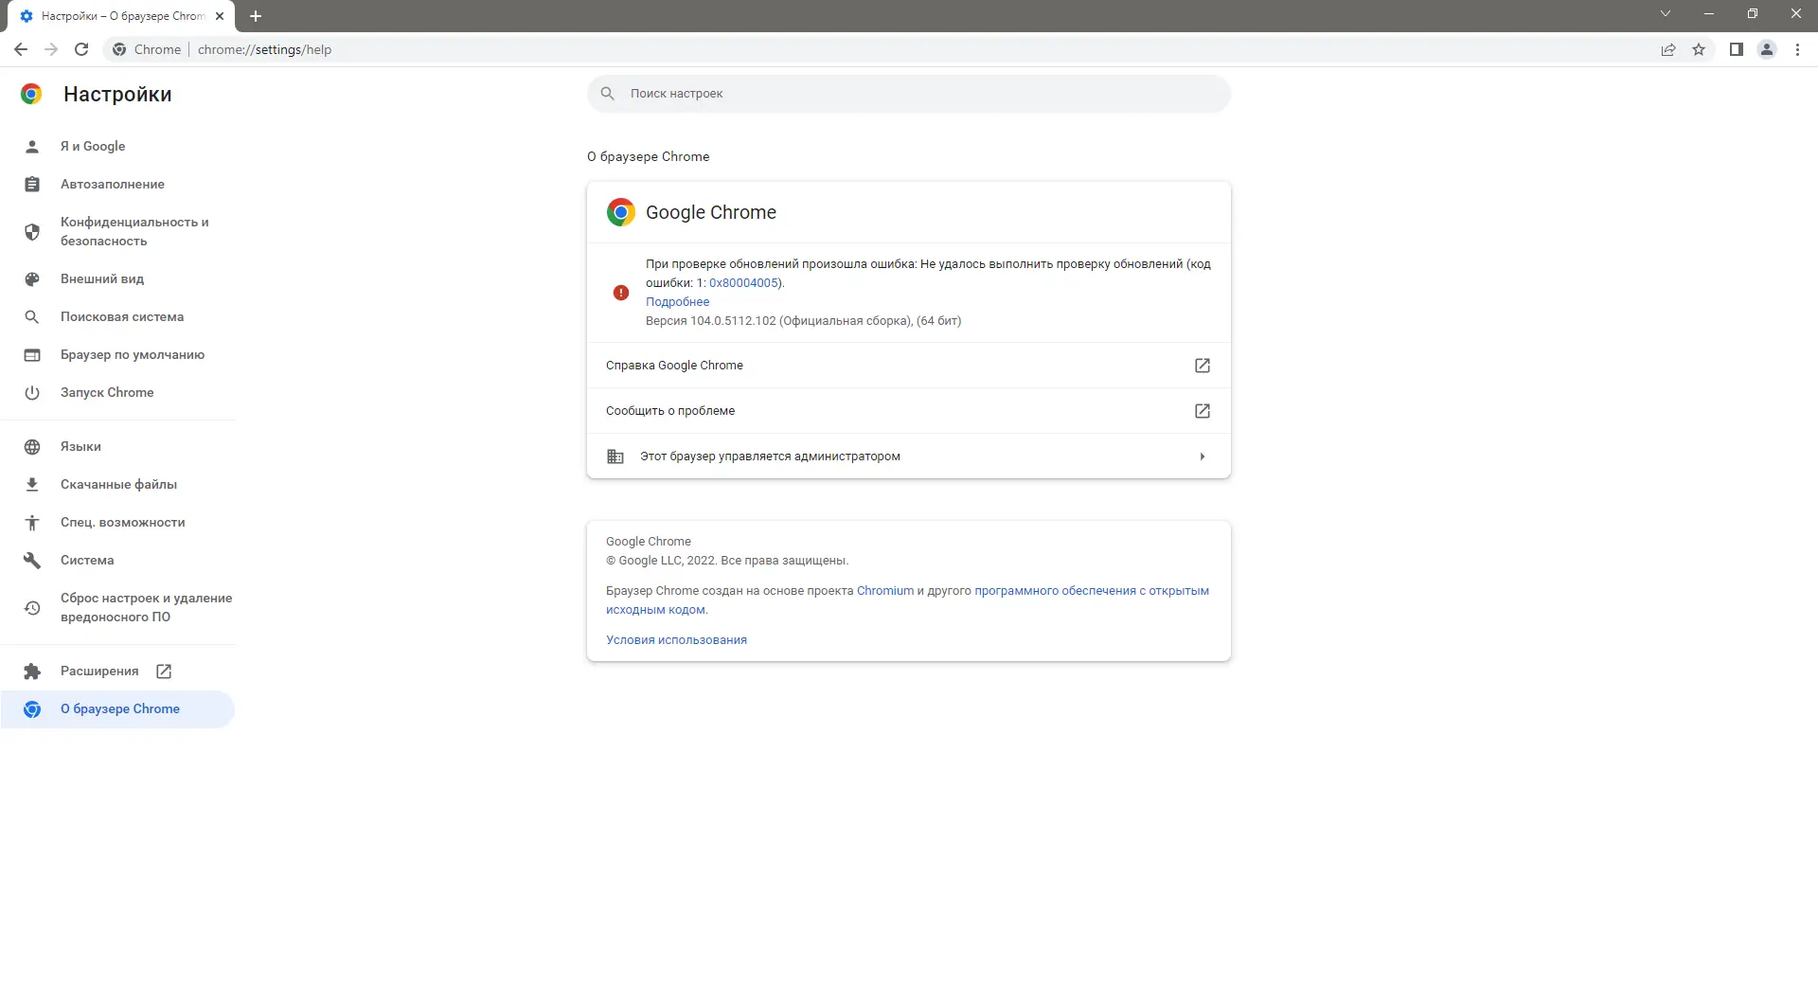The width and height of the screenshot is (1818, 985).
Task: Click the profile avatar icon
Action: [x=1766, y=49]
